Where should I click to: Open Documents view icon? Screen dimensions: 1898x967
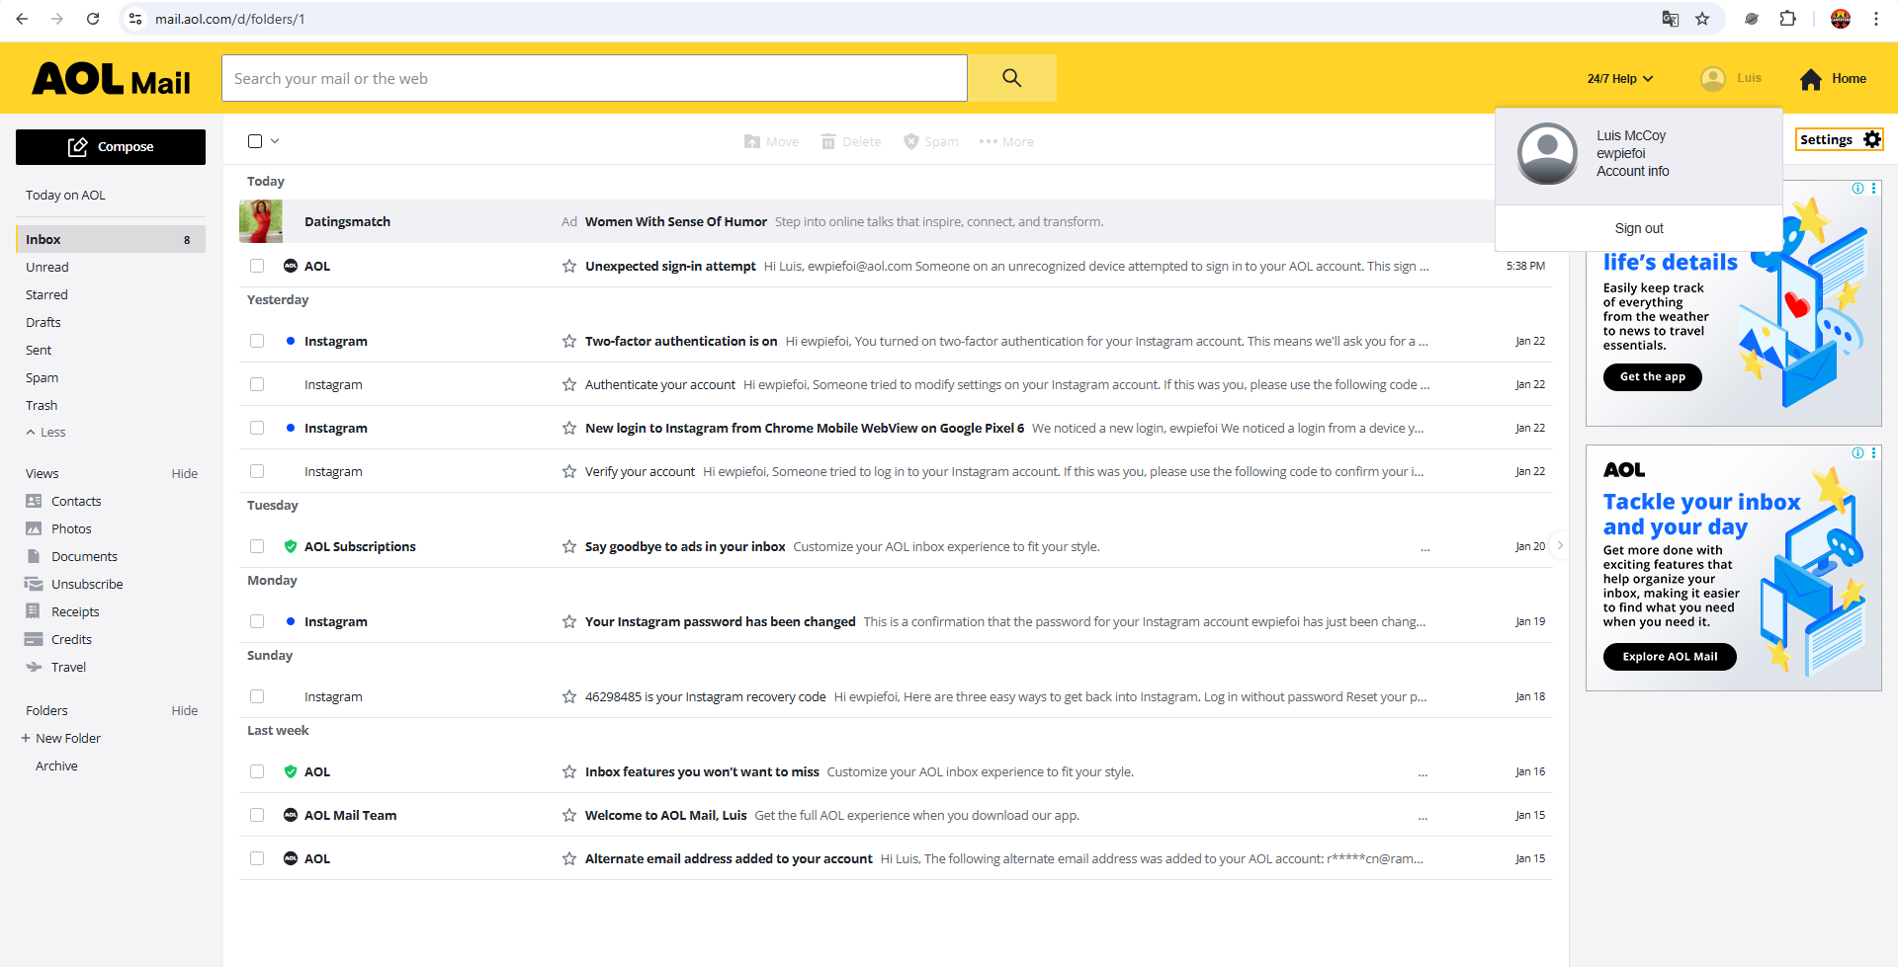click(x=34, y=556)
